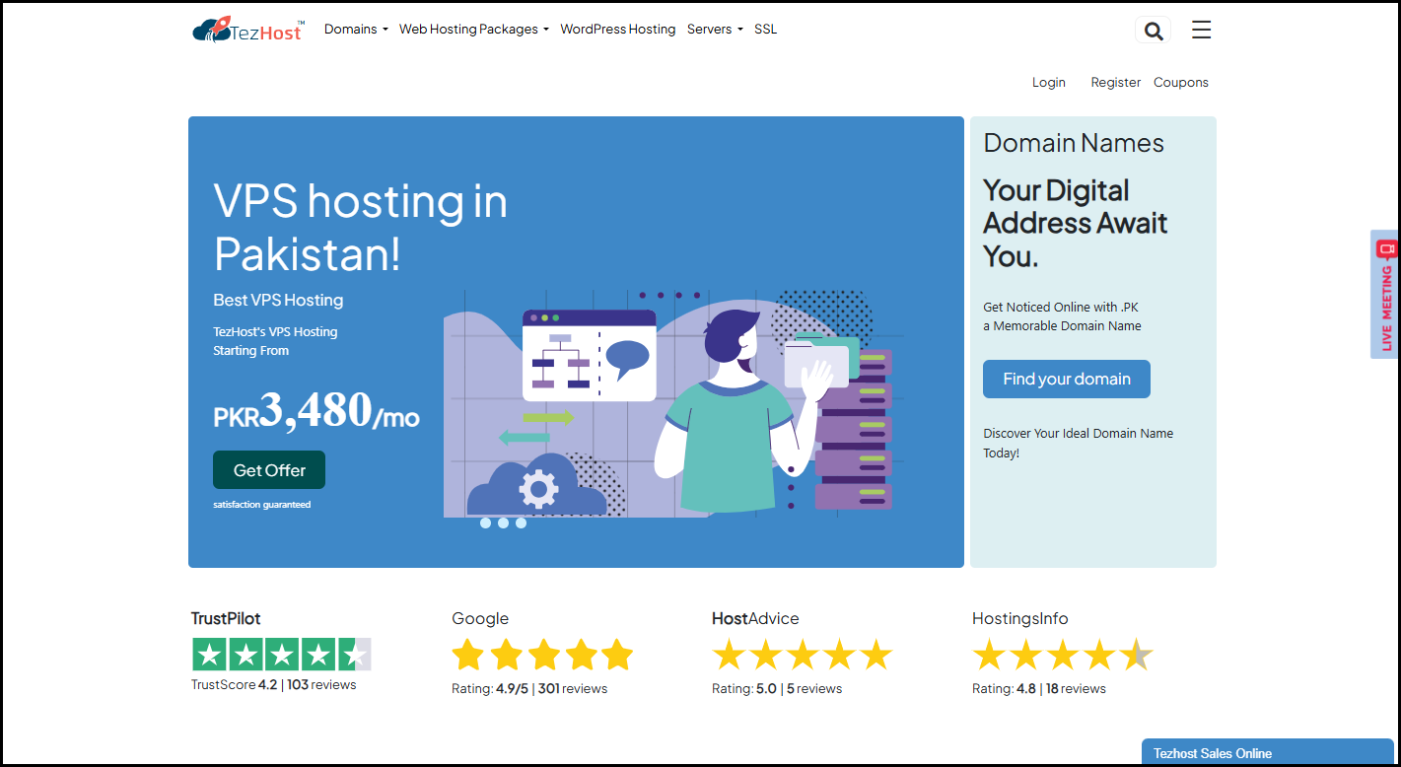Click the Google five-star rating

543,654
